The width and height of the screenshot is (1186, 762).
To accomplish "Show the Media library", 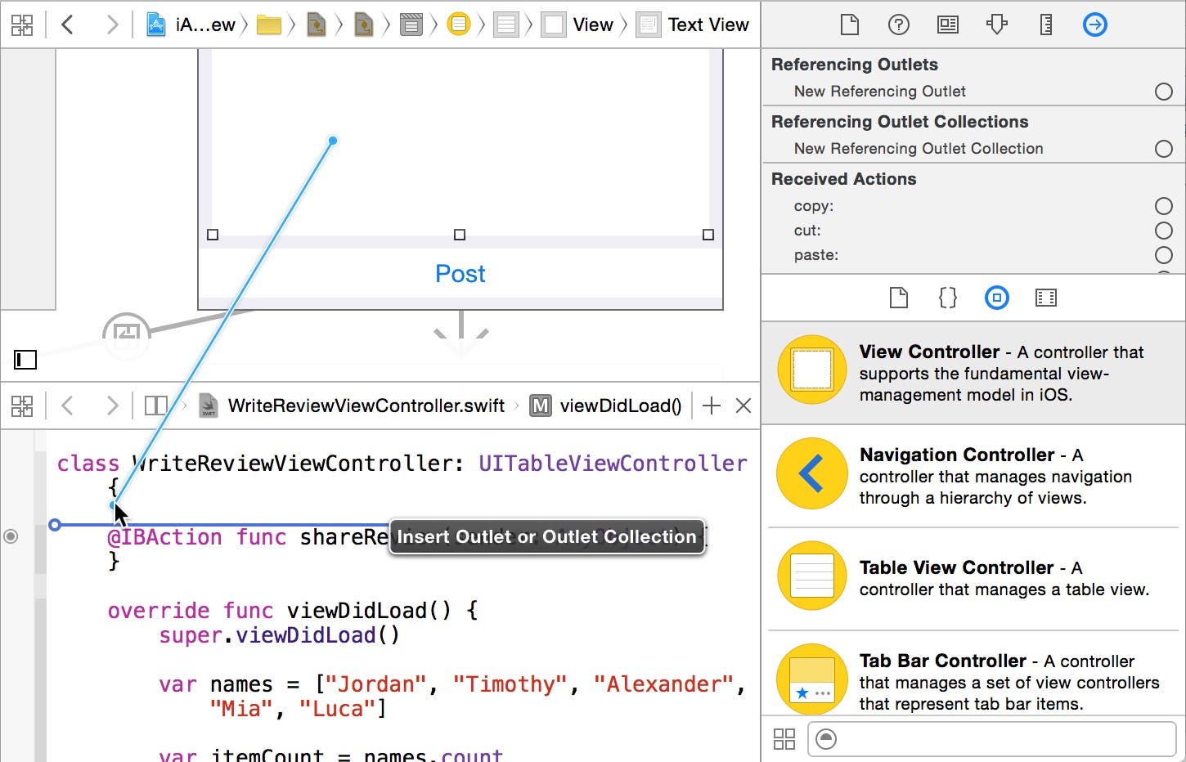I will click(x=1045, y=298).
